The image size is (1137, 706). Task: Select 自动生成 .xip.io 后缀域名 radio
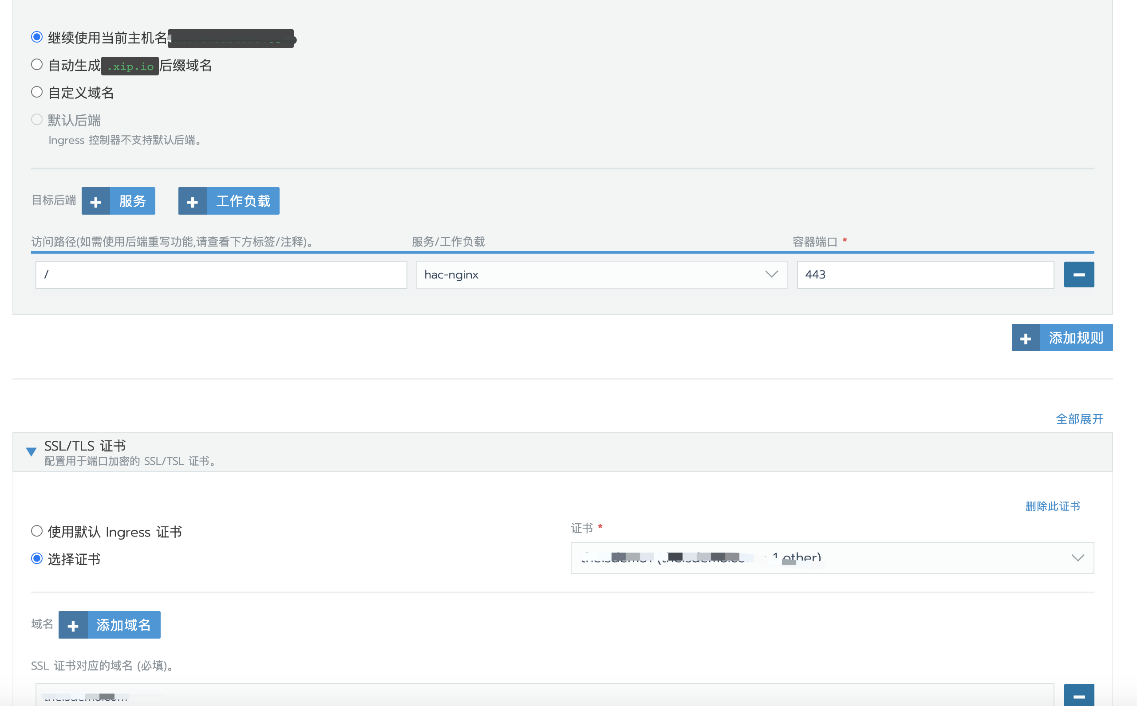[x=37, y=64]
